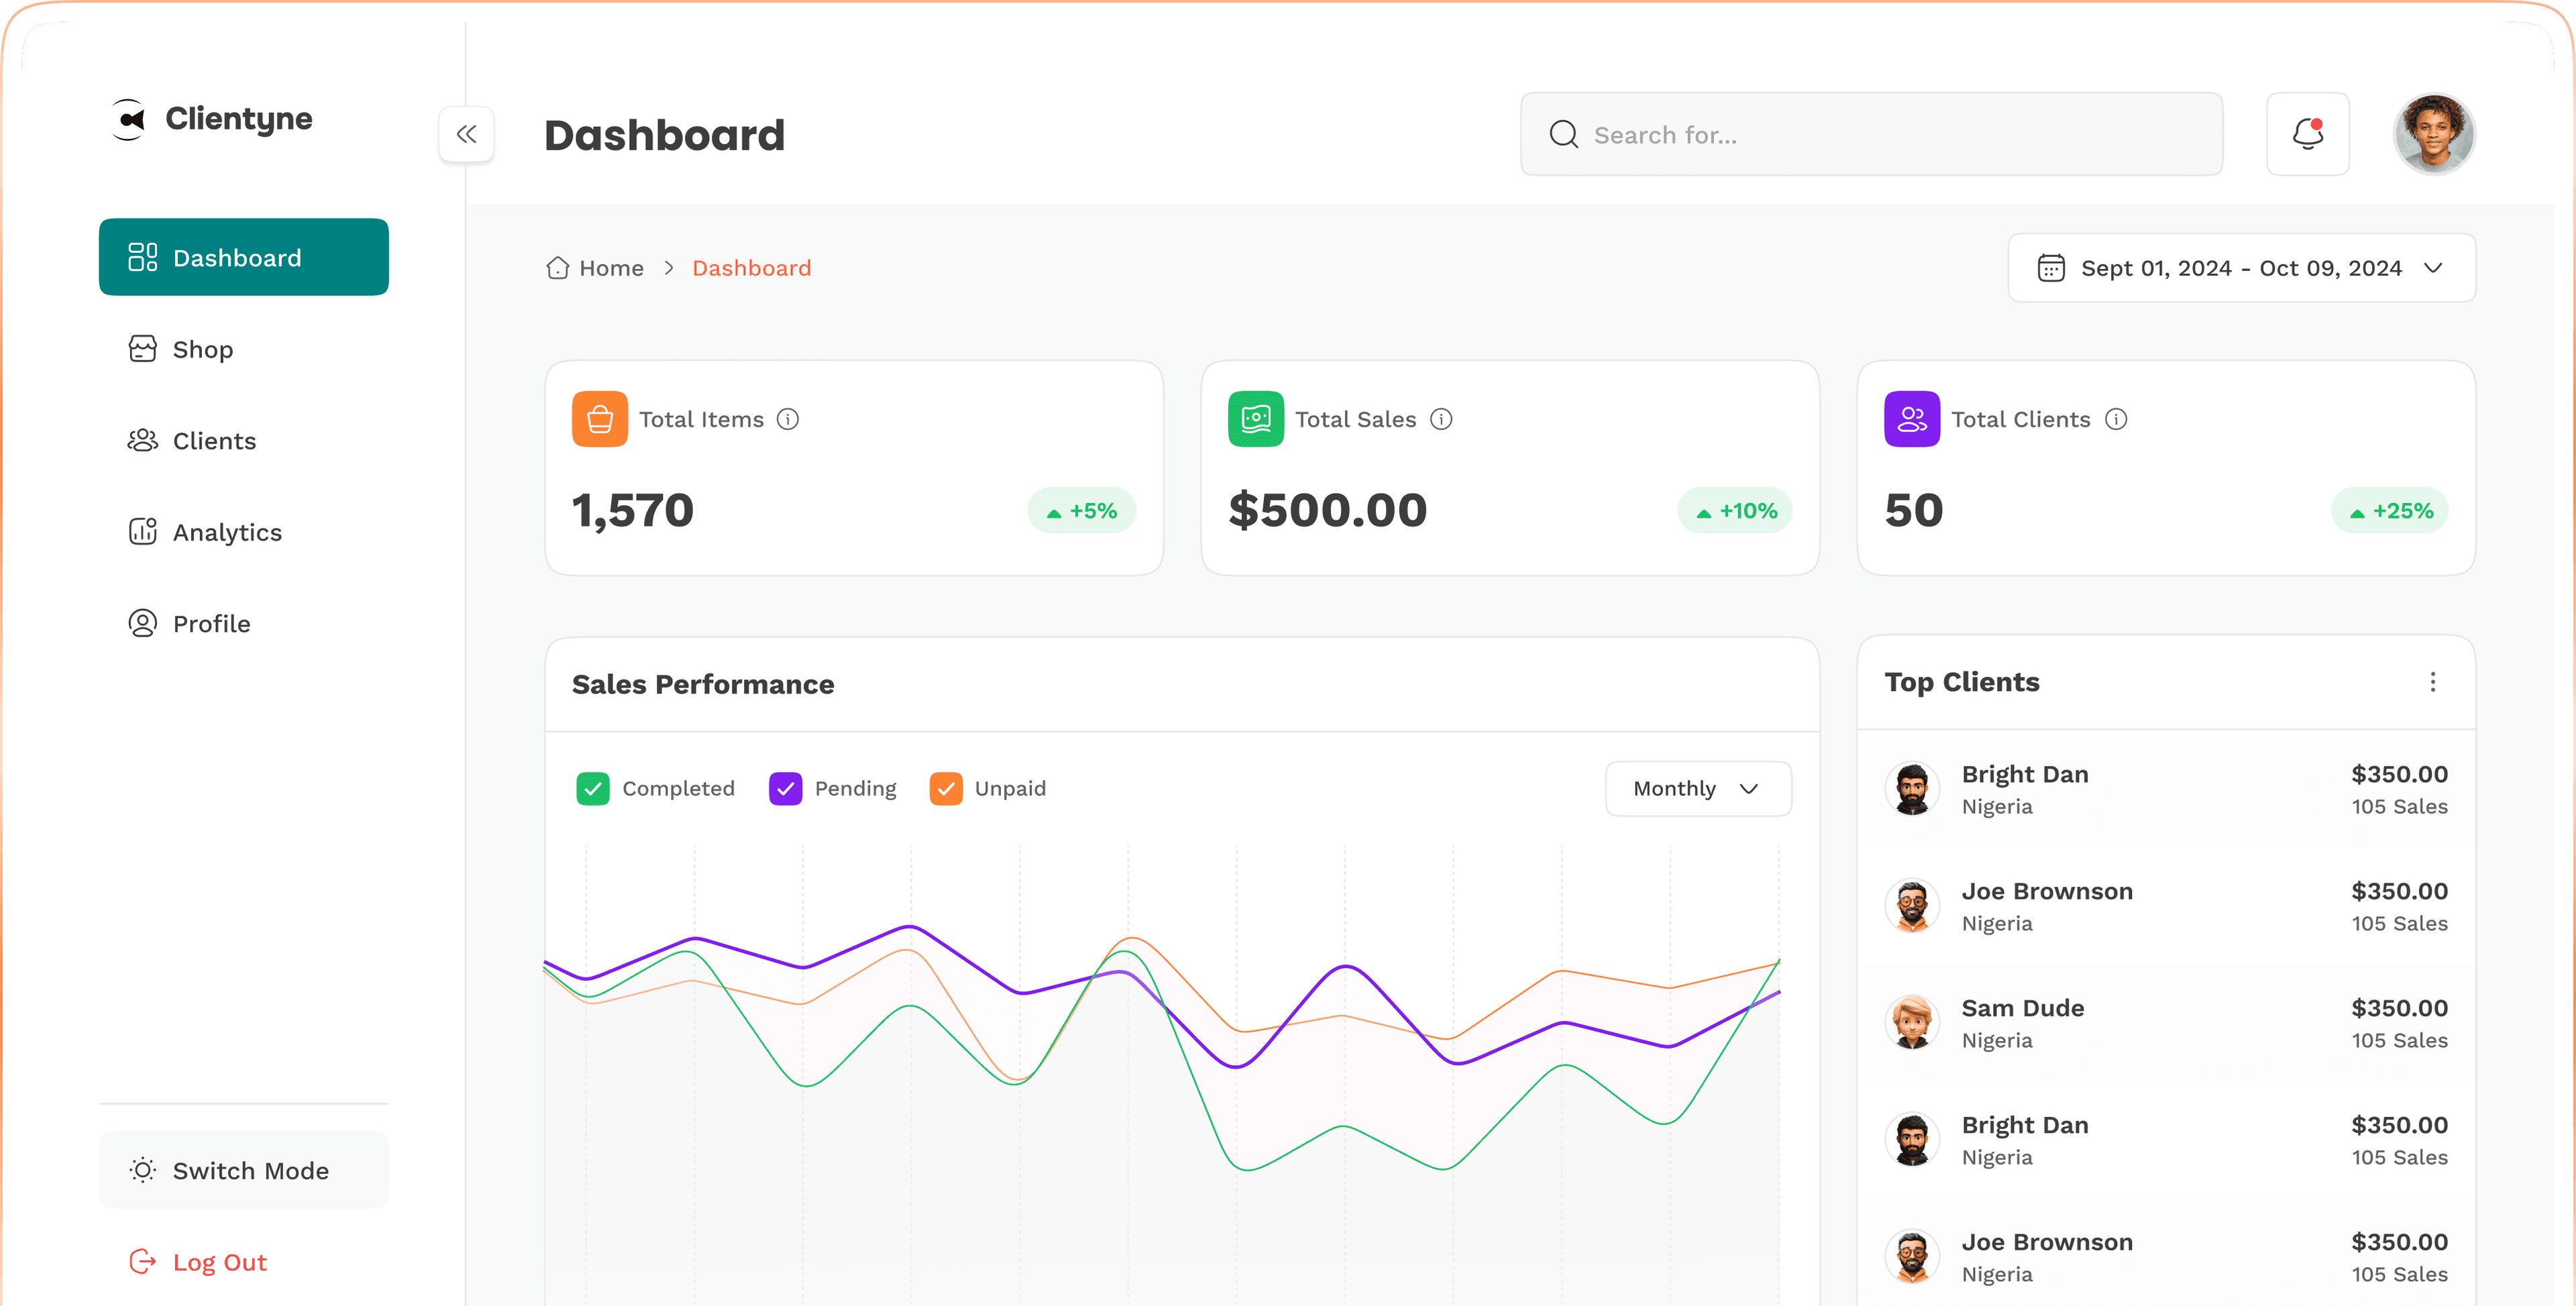Open the Clients section via its icon

click(142, 440)
